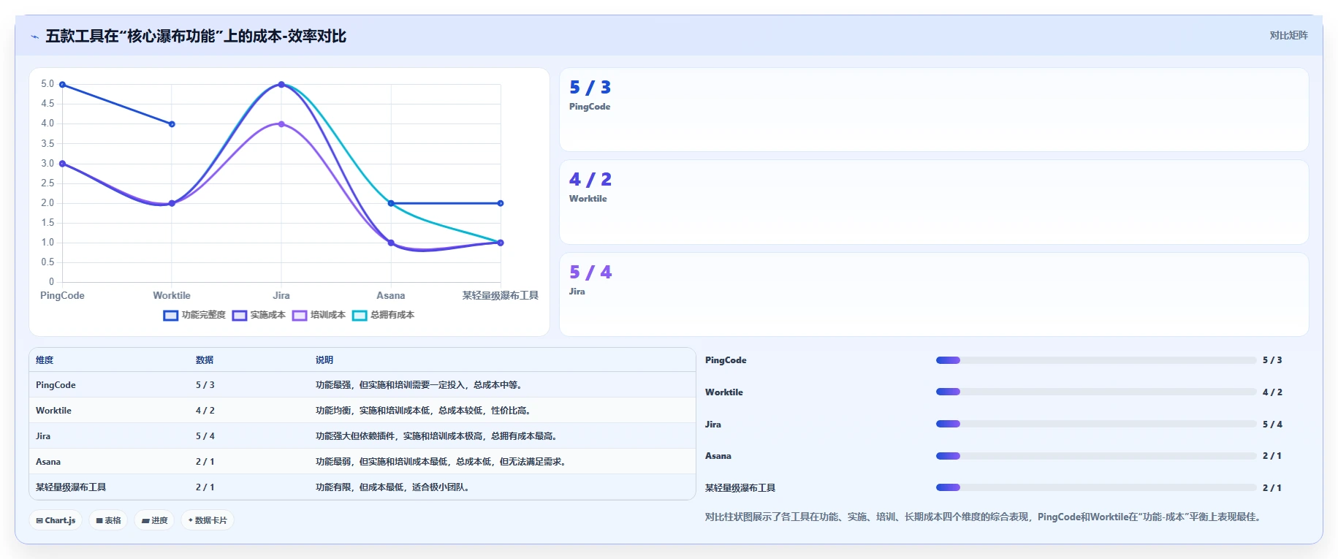Click the Jira peak data point at 5.0
This screenshot has height=559, width=1338.
pos(281,85)
